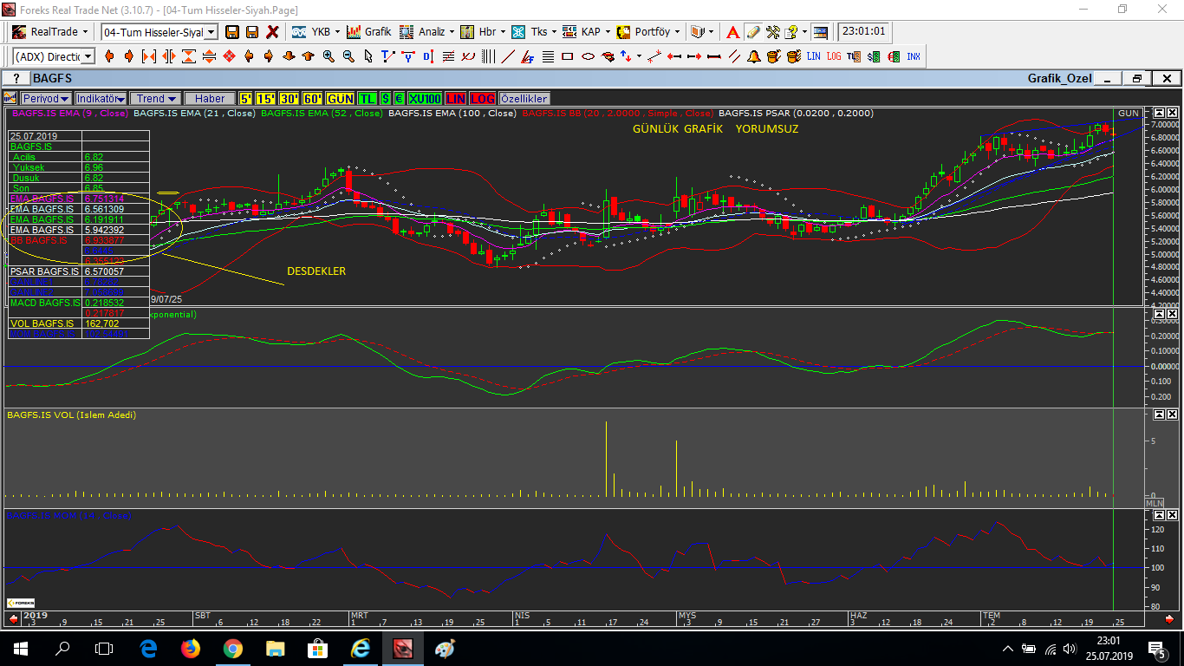
Task: Select the eraser tool in top toolbar
Action: tap(753, 32)
